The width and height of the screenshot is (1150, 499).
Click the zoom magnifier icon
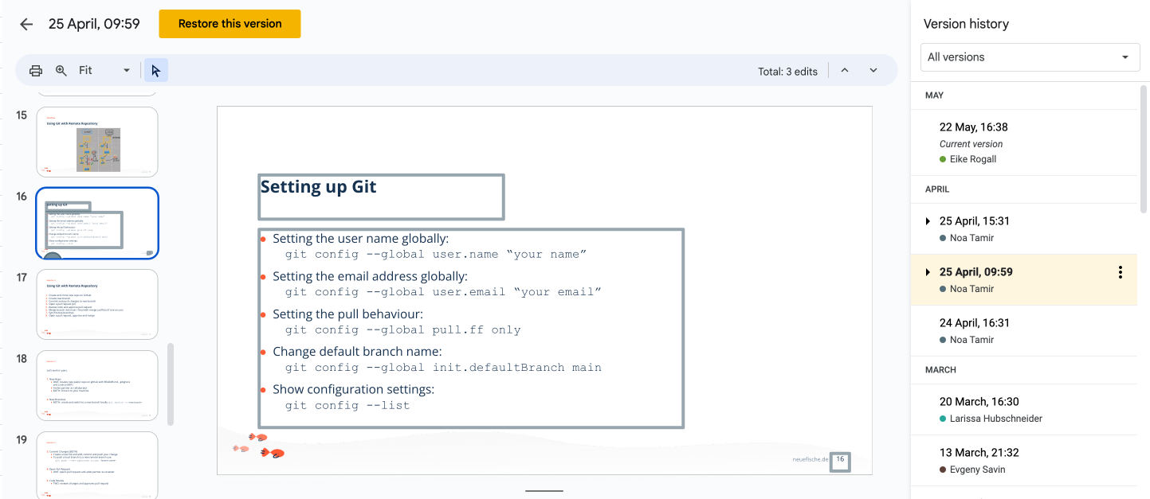click(61, 71)
